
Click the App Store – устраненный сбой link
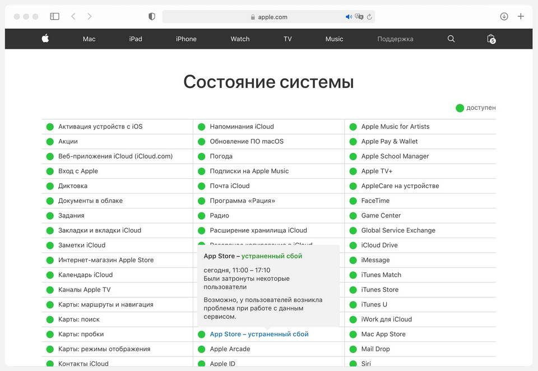[259, 334]
